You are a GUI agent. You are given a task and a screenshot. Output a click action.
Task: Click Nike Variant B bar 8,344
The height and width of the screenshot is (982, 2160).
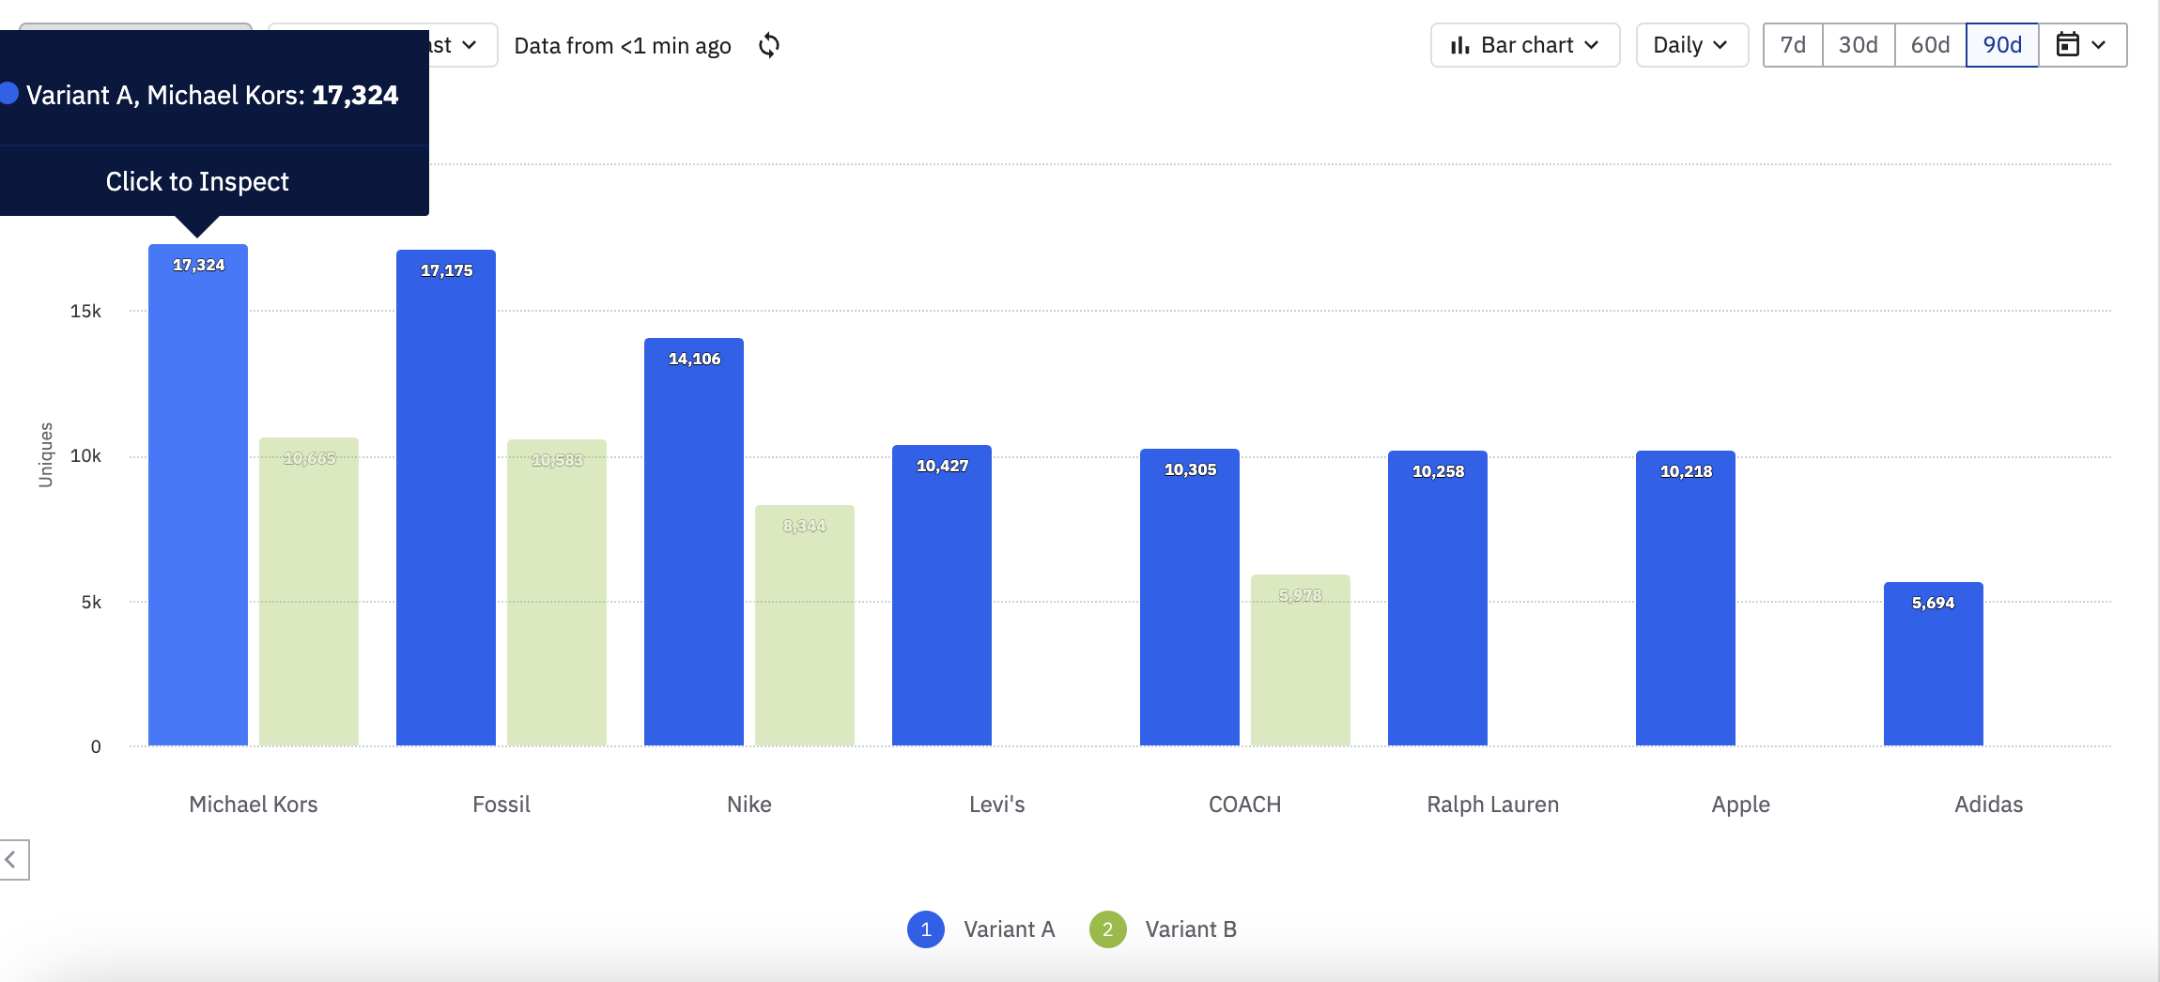[805, 625]
